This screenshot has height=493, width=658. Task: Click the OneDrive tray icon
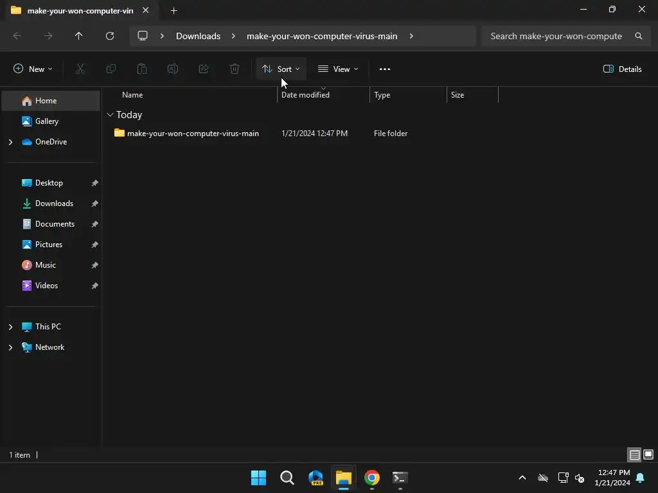[543, 478]
